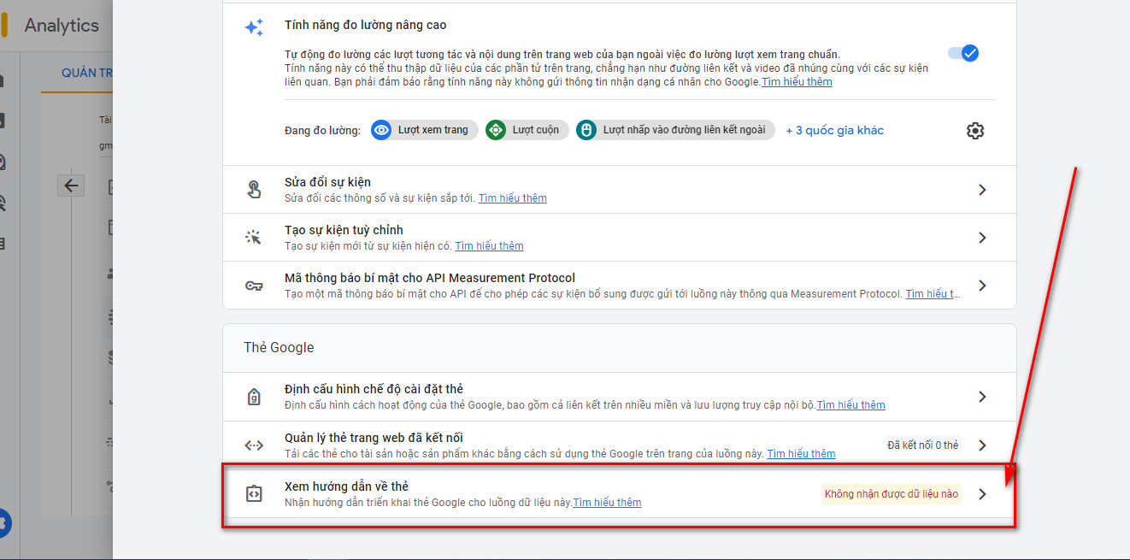Expand the Measurement Protocol API secret chevron
The height and width of the screenshot is (560, 1130).
click(x=982, y=286)
